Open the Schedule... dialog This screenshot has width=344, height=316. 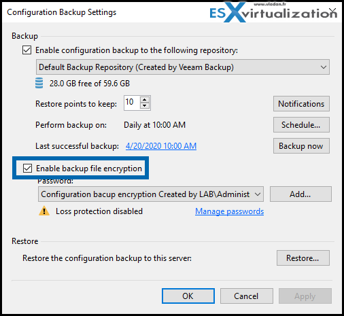click(301, 125)
